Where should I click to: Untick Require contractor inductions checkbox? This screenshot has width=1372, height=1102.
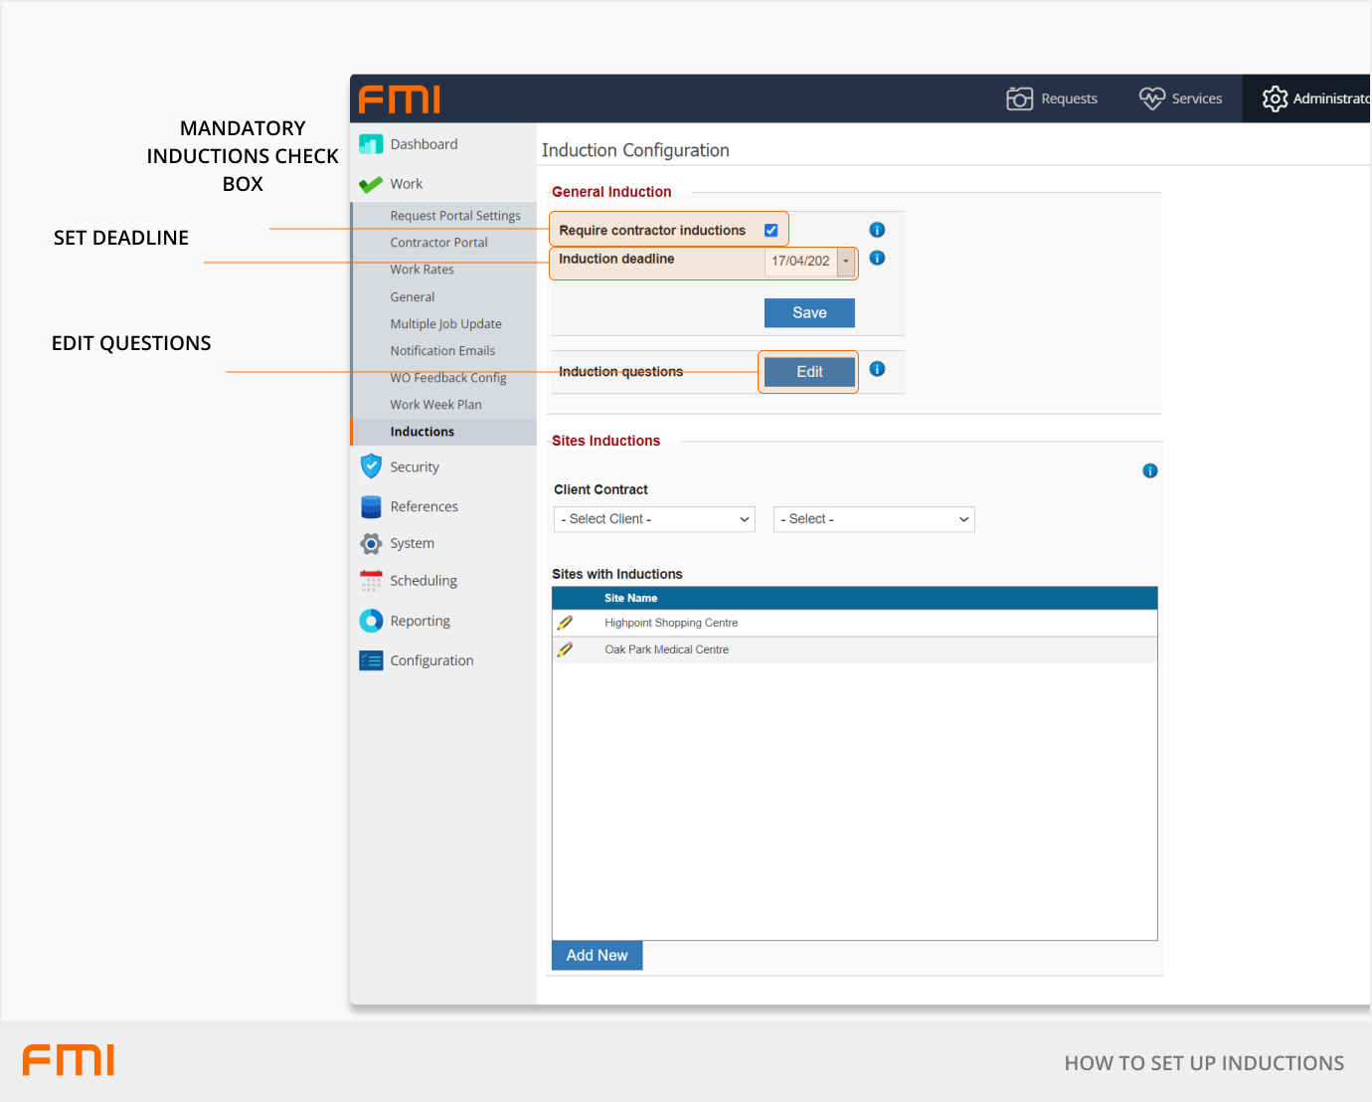(x=771, y=231)
